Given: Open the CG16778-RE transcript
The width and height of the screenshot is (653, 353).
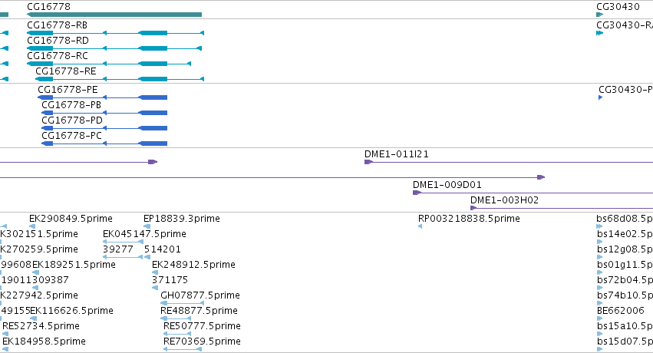Looking at the screenshot, I should (x=66, y=71).
